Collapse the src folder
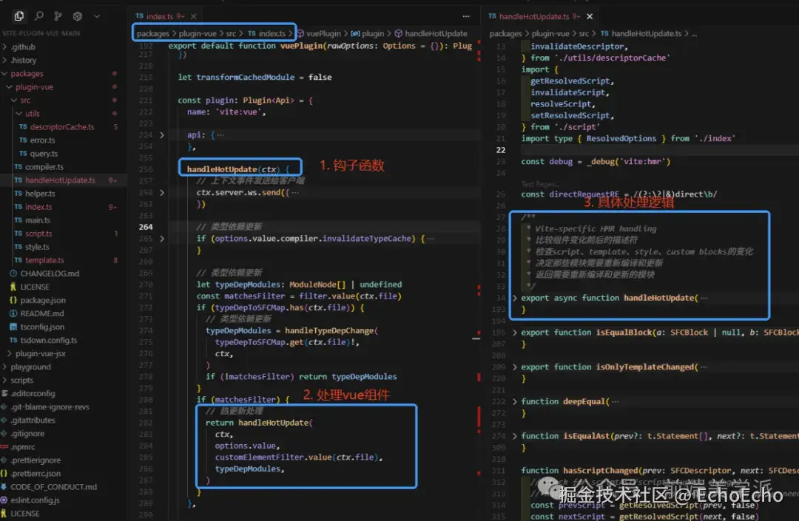Image resolution: width=799 pixels, height=521 pixels. (x=25, y=101)
